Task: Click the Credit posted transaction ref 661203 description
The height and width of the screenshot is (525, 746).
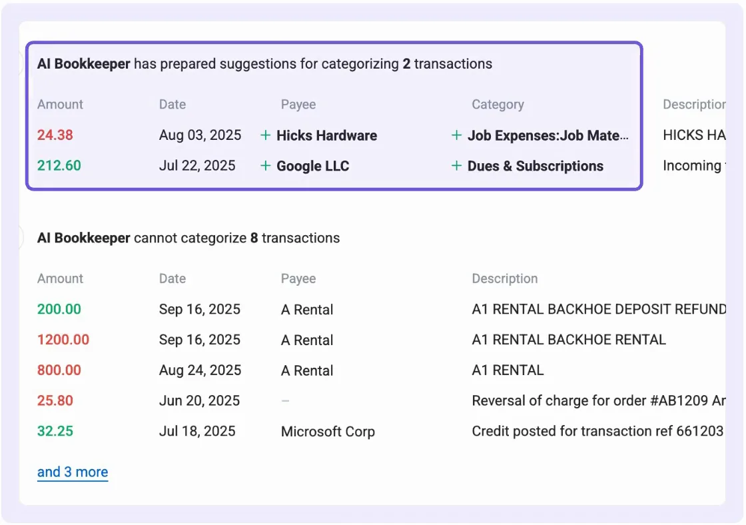Action: point(597,431)
